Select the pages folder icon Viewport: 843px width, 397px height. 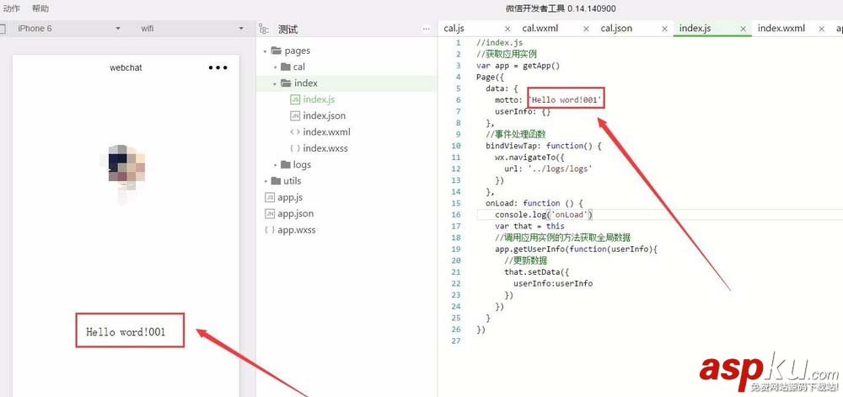pos(277,51)
